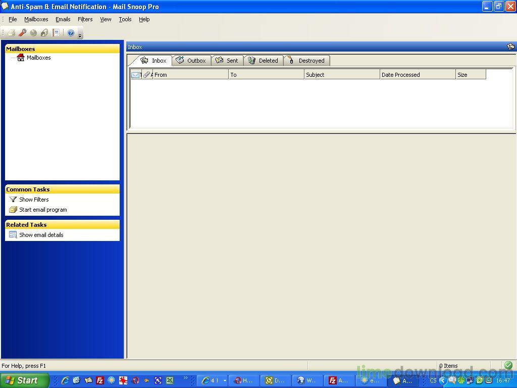
Task: Click the grey globe toolbar icon
Action: pos(33,33)
